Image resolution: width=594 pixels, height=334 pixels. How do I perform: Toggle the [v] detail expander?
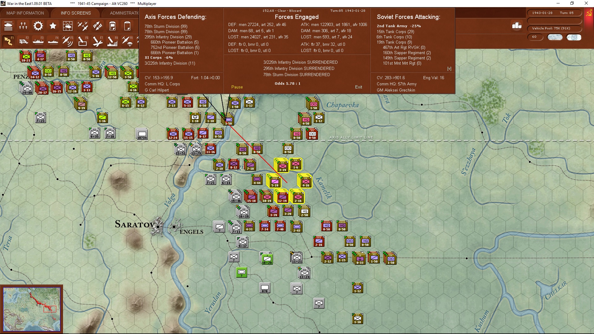coord(449,69)
